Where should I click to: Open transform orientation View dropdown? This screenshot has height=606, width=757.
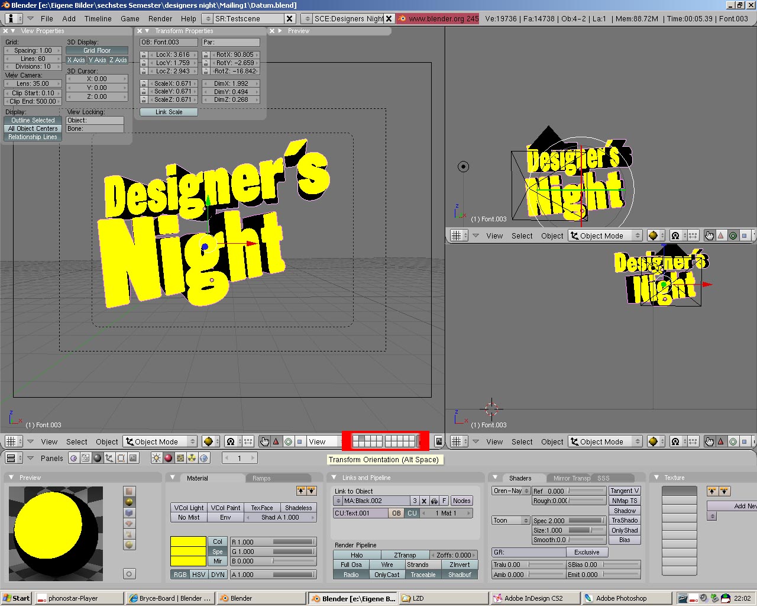click(x=324, y=441)
